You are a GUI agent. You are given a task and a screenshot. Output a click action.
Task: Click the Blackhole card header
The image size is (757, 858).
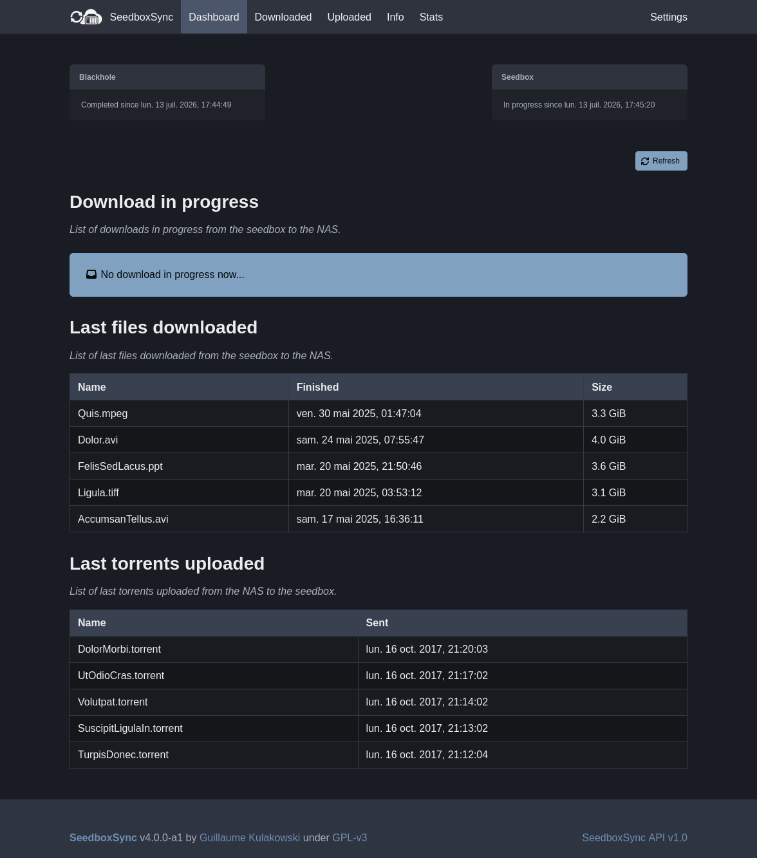point(167,77)
